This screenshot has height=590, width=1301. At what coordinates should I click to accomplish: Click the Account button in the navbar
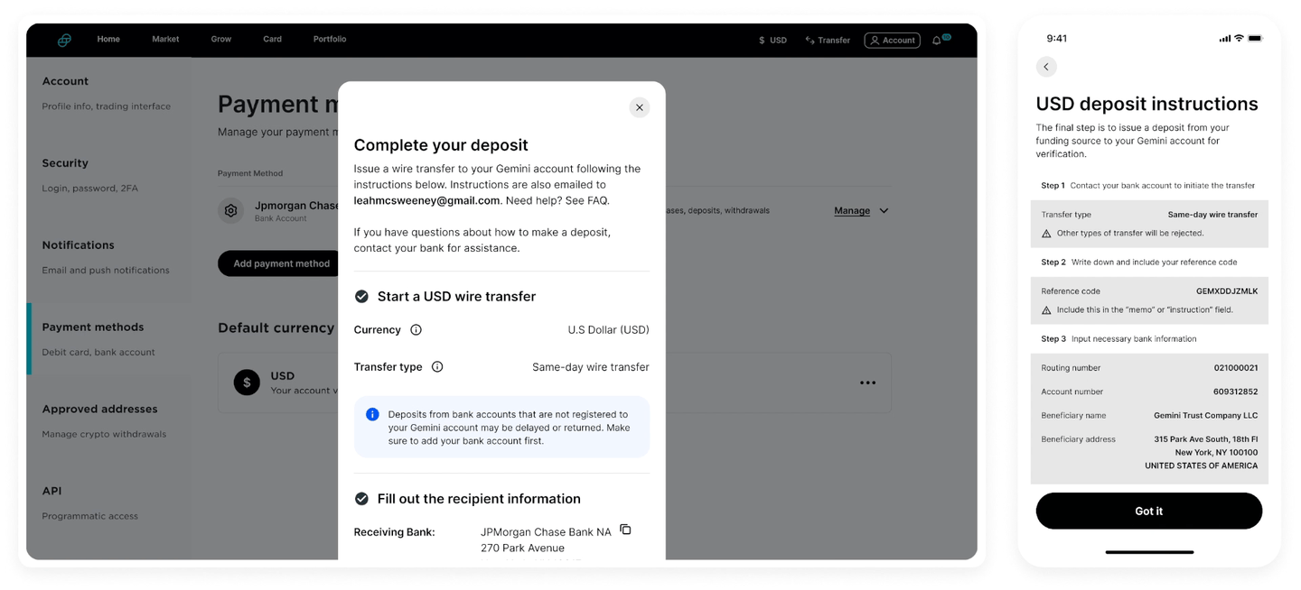pyautogui.click(x=892, y=41)
